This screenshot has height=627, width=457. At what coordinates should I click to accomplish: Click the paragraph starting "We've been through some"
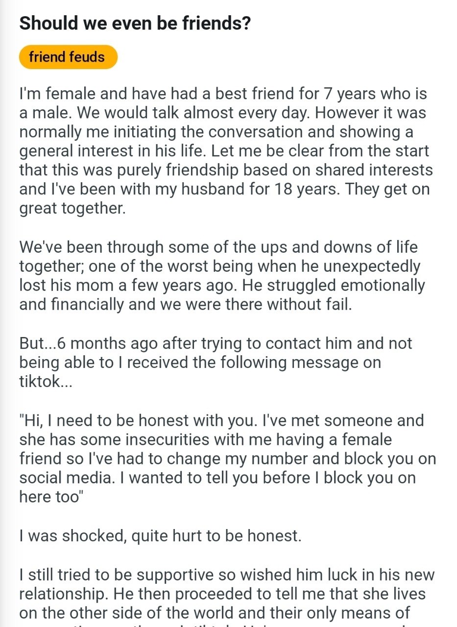(x=222, y=276)
